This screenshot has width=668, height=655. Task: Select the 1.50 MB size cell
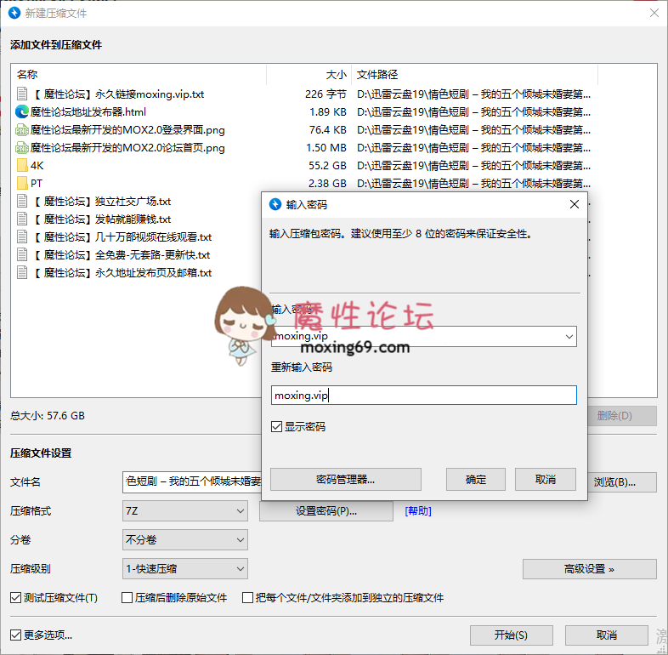pos(326,147)
